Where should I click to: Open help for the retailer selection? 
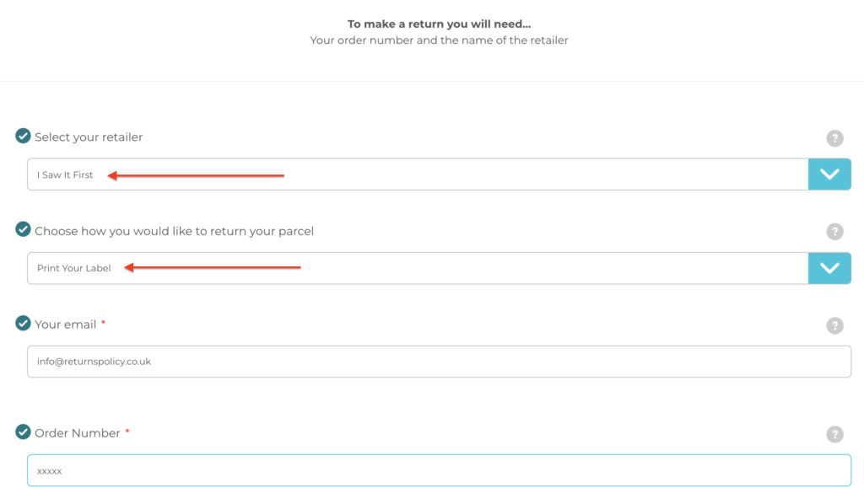click(x=834, y=138)
